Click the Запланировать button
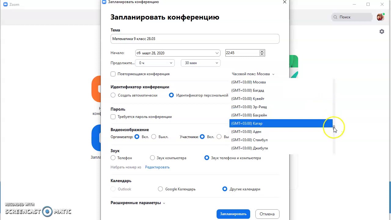391x220 pixels. point(233,214)
